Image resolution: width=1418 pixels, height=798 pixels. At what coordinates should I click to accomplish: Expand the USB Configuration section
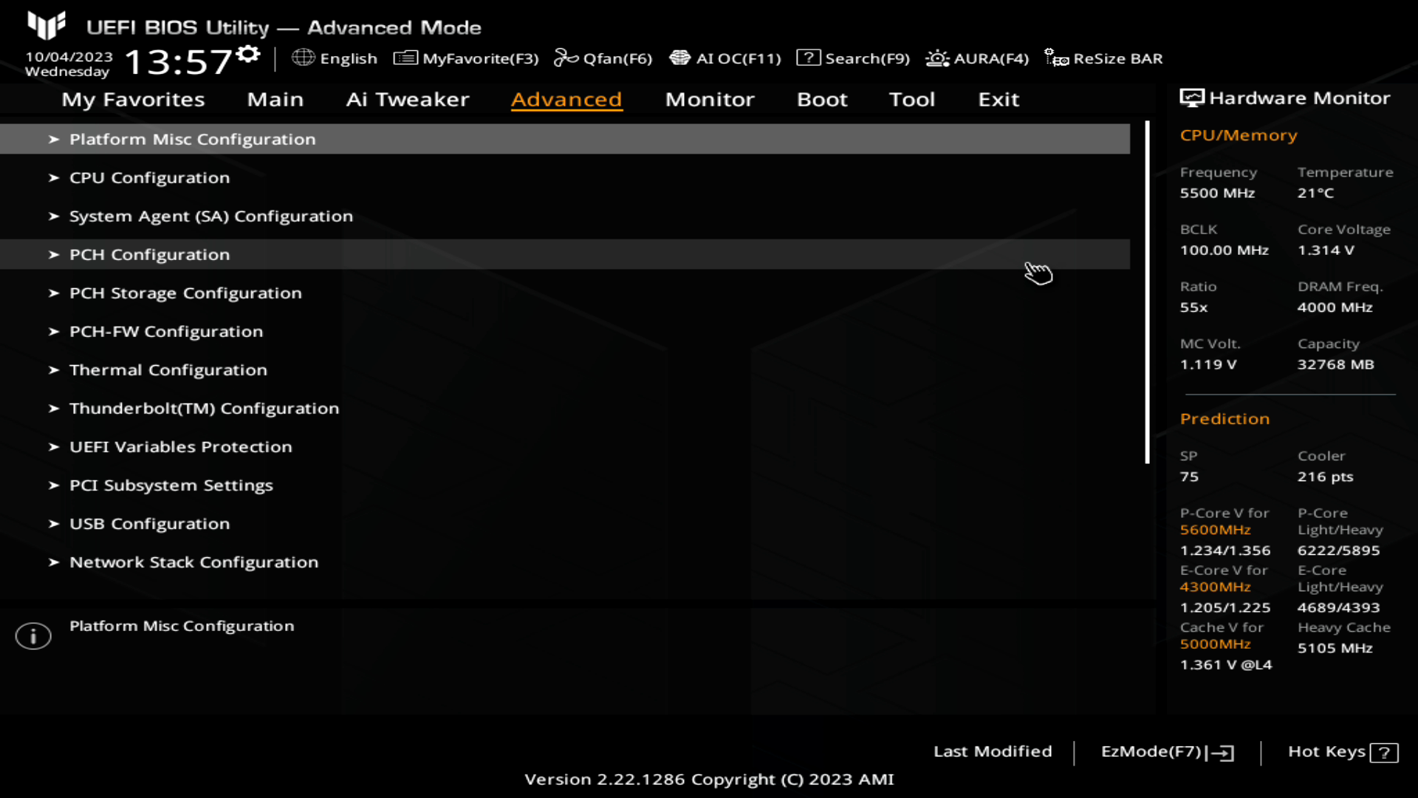pyautogui.click(x=149, y=523)
